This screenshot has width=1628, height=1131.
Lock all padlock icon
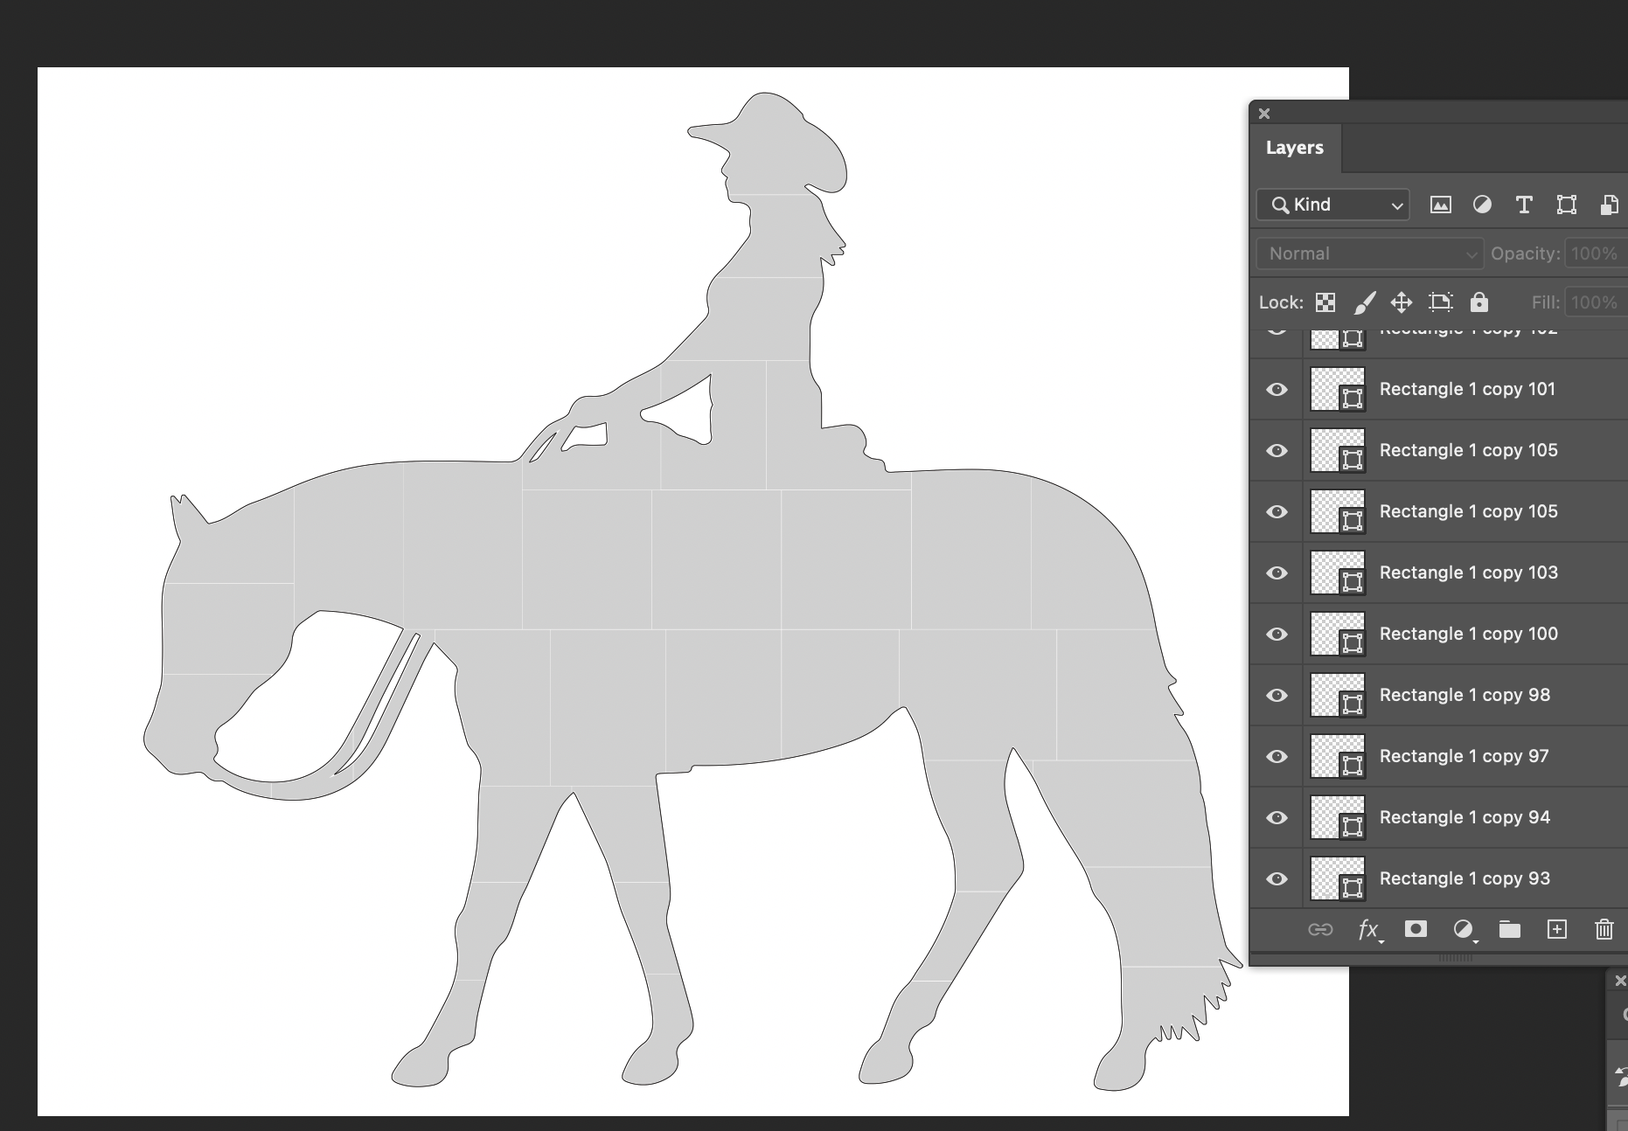click(x=1478, y=302)
